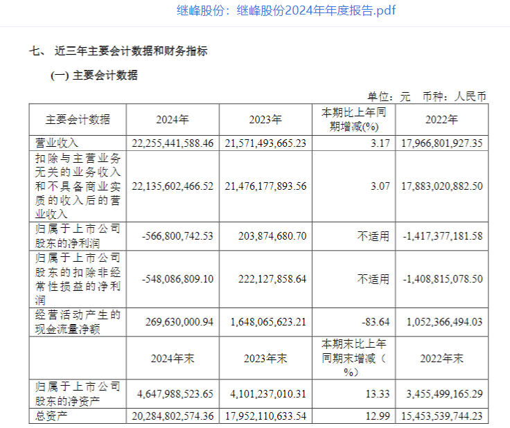Select the value -566,800,742.53

point(177,236)
